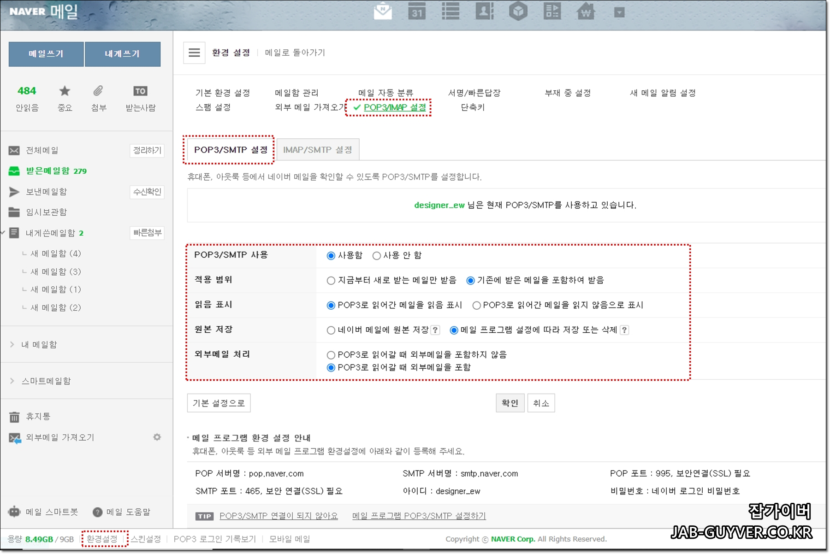This screenshot has width=830, height=554.
Task: Click the attachment filter showing 첨부
Action: 98,98
